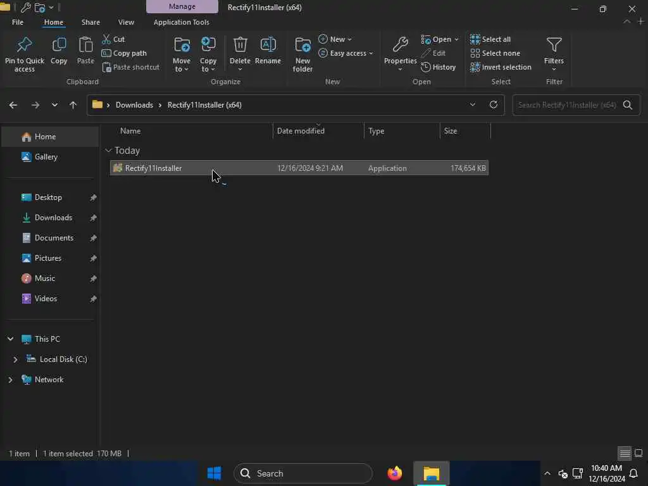This screenshot has height=486, width=648.
Task: Click the taskbar Search box
Action: (x=303, y=473)
